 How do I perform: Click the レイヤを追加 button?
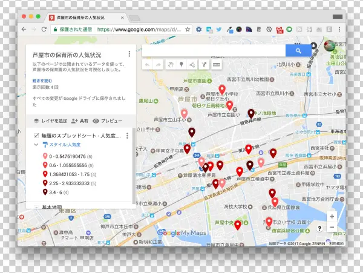pos(51,121)
